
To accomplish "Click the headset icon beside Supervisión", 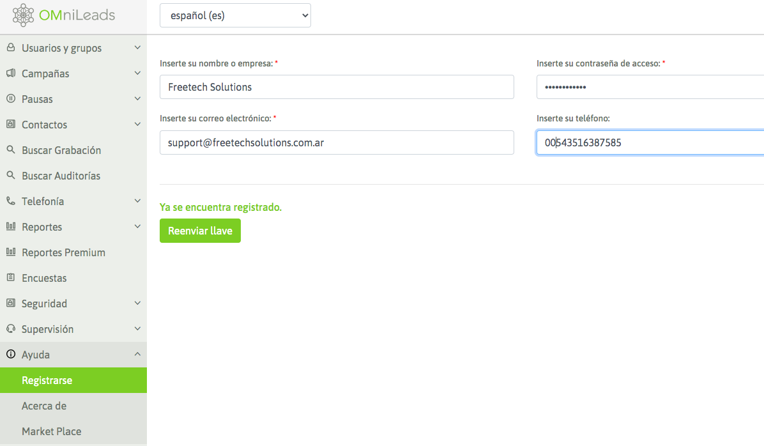I will click(10, 329).
